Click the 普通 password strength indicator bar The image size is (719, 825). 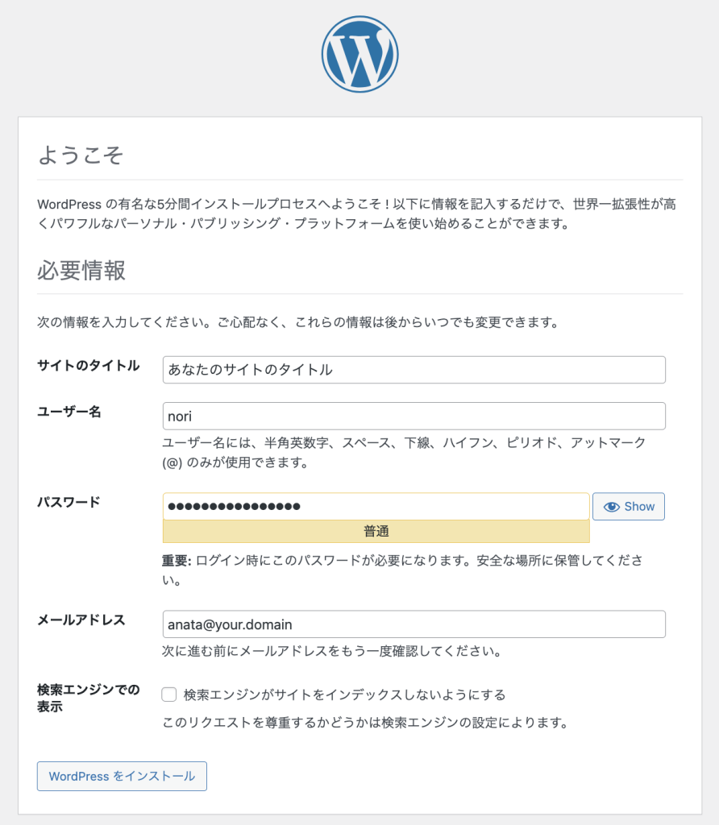pyautogui.click(x=376, y=532)
